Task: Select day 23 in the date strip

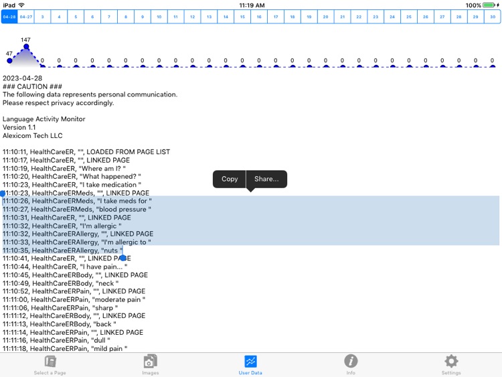Action: (376, 17)
